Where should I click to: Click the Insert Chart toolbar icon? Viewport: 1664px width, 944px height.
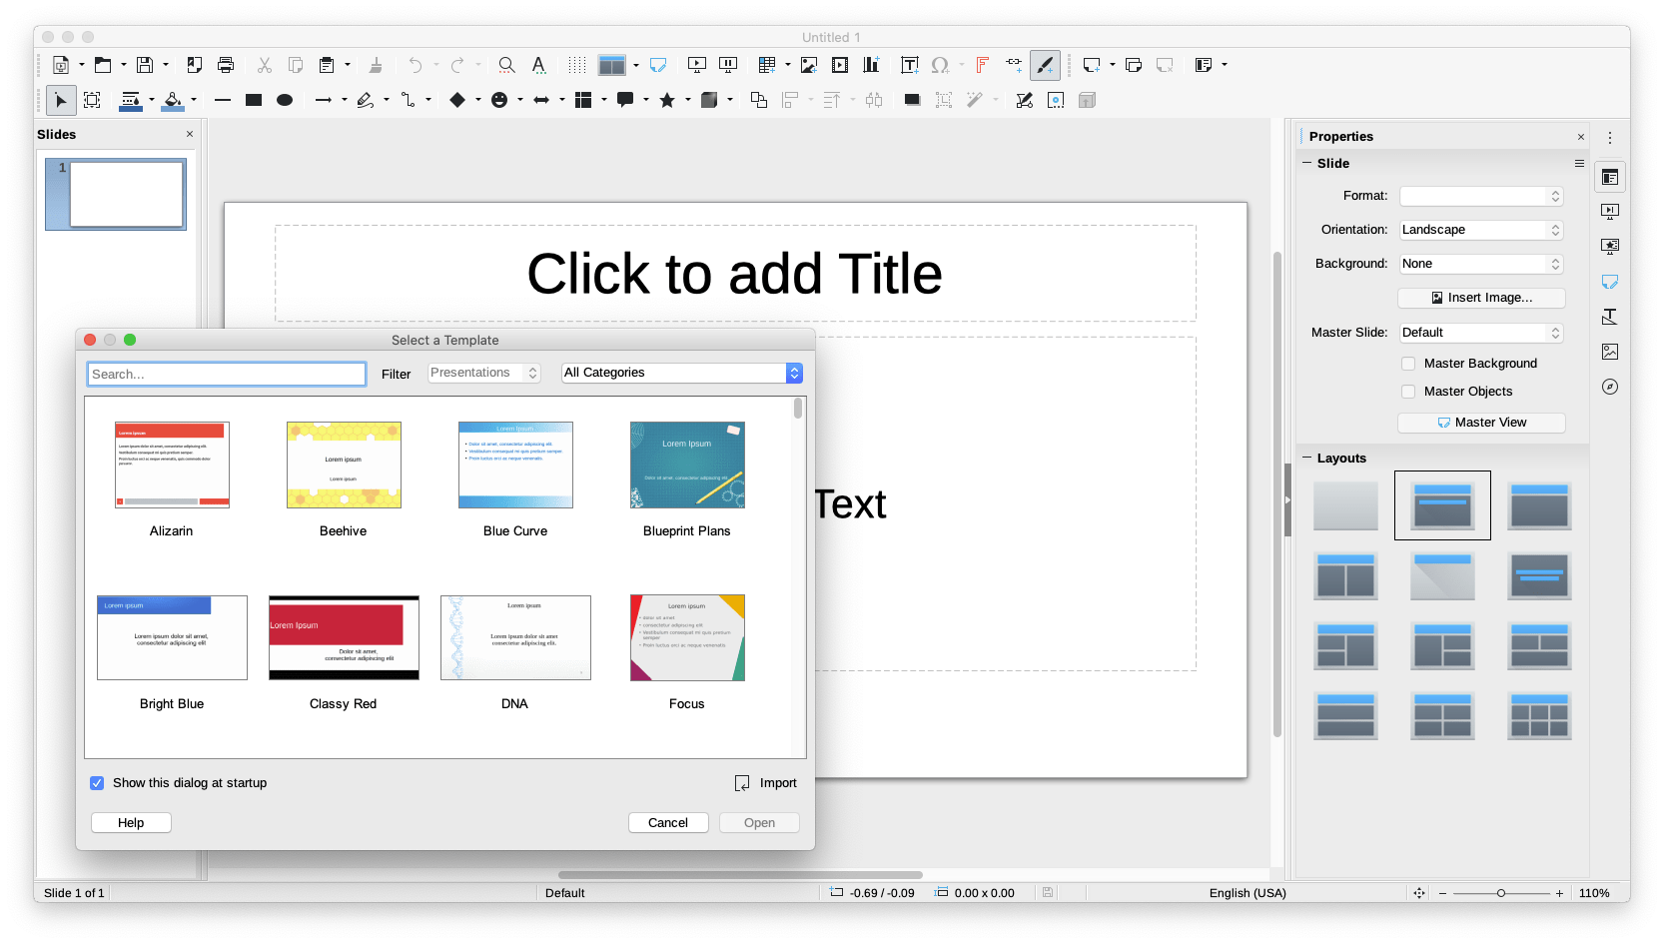(871, 65)
